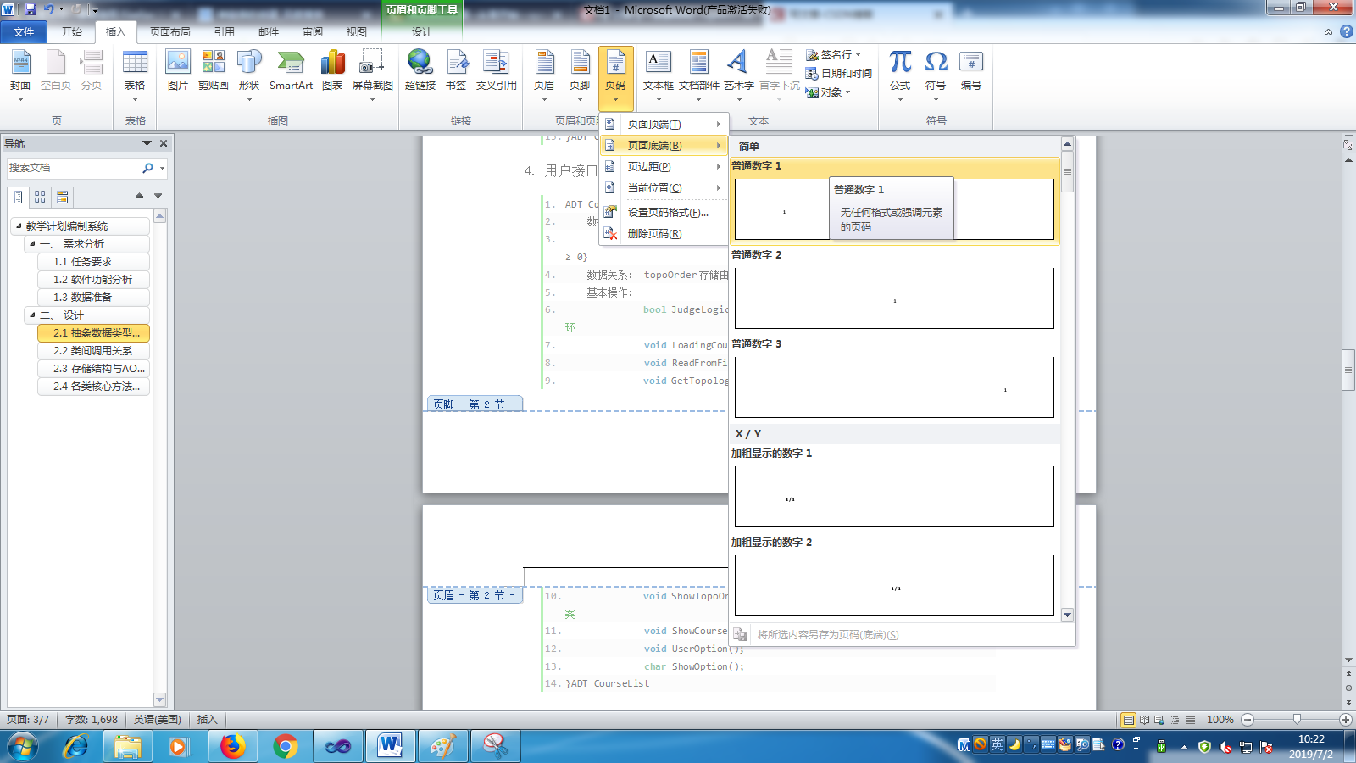
Task: Open document parts (文档部件) menu
Action: coord(699,75)
